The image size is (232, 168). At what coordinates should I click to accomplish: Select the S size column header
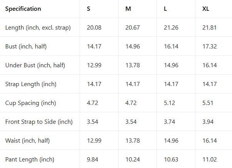coord(89,9)
